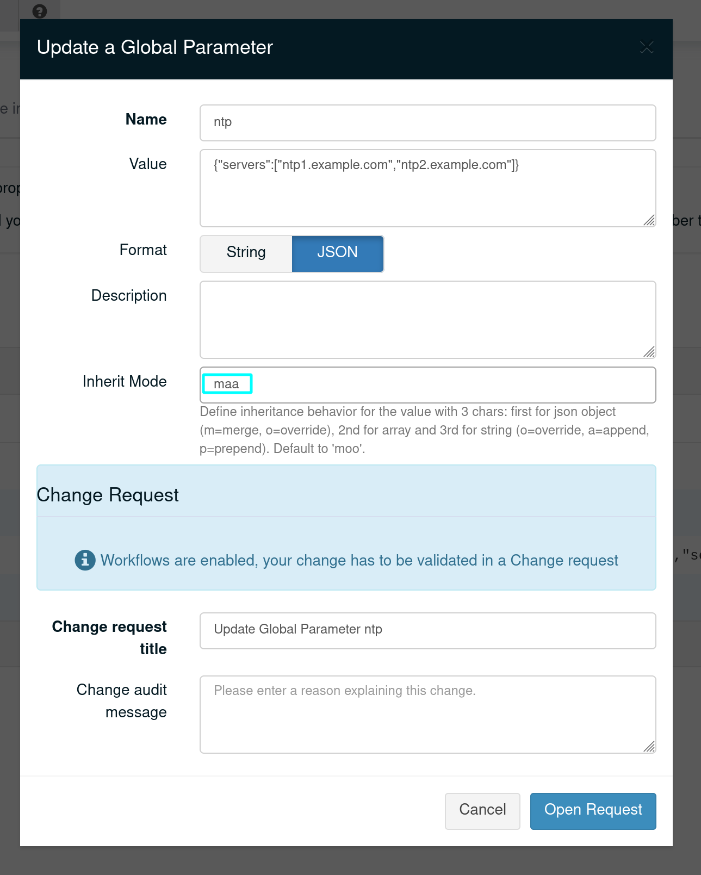Click the workflows validation notice text

point(359,560)
